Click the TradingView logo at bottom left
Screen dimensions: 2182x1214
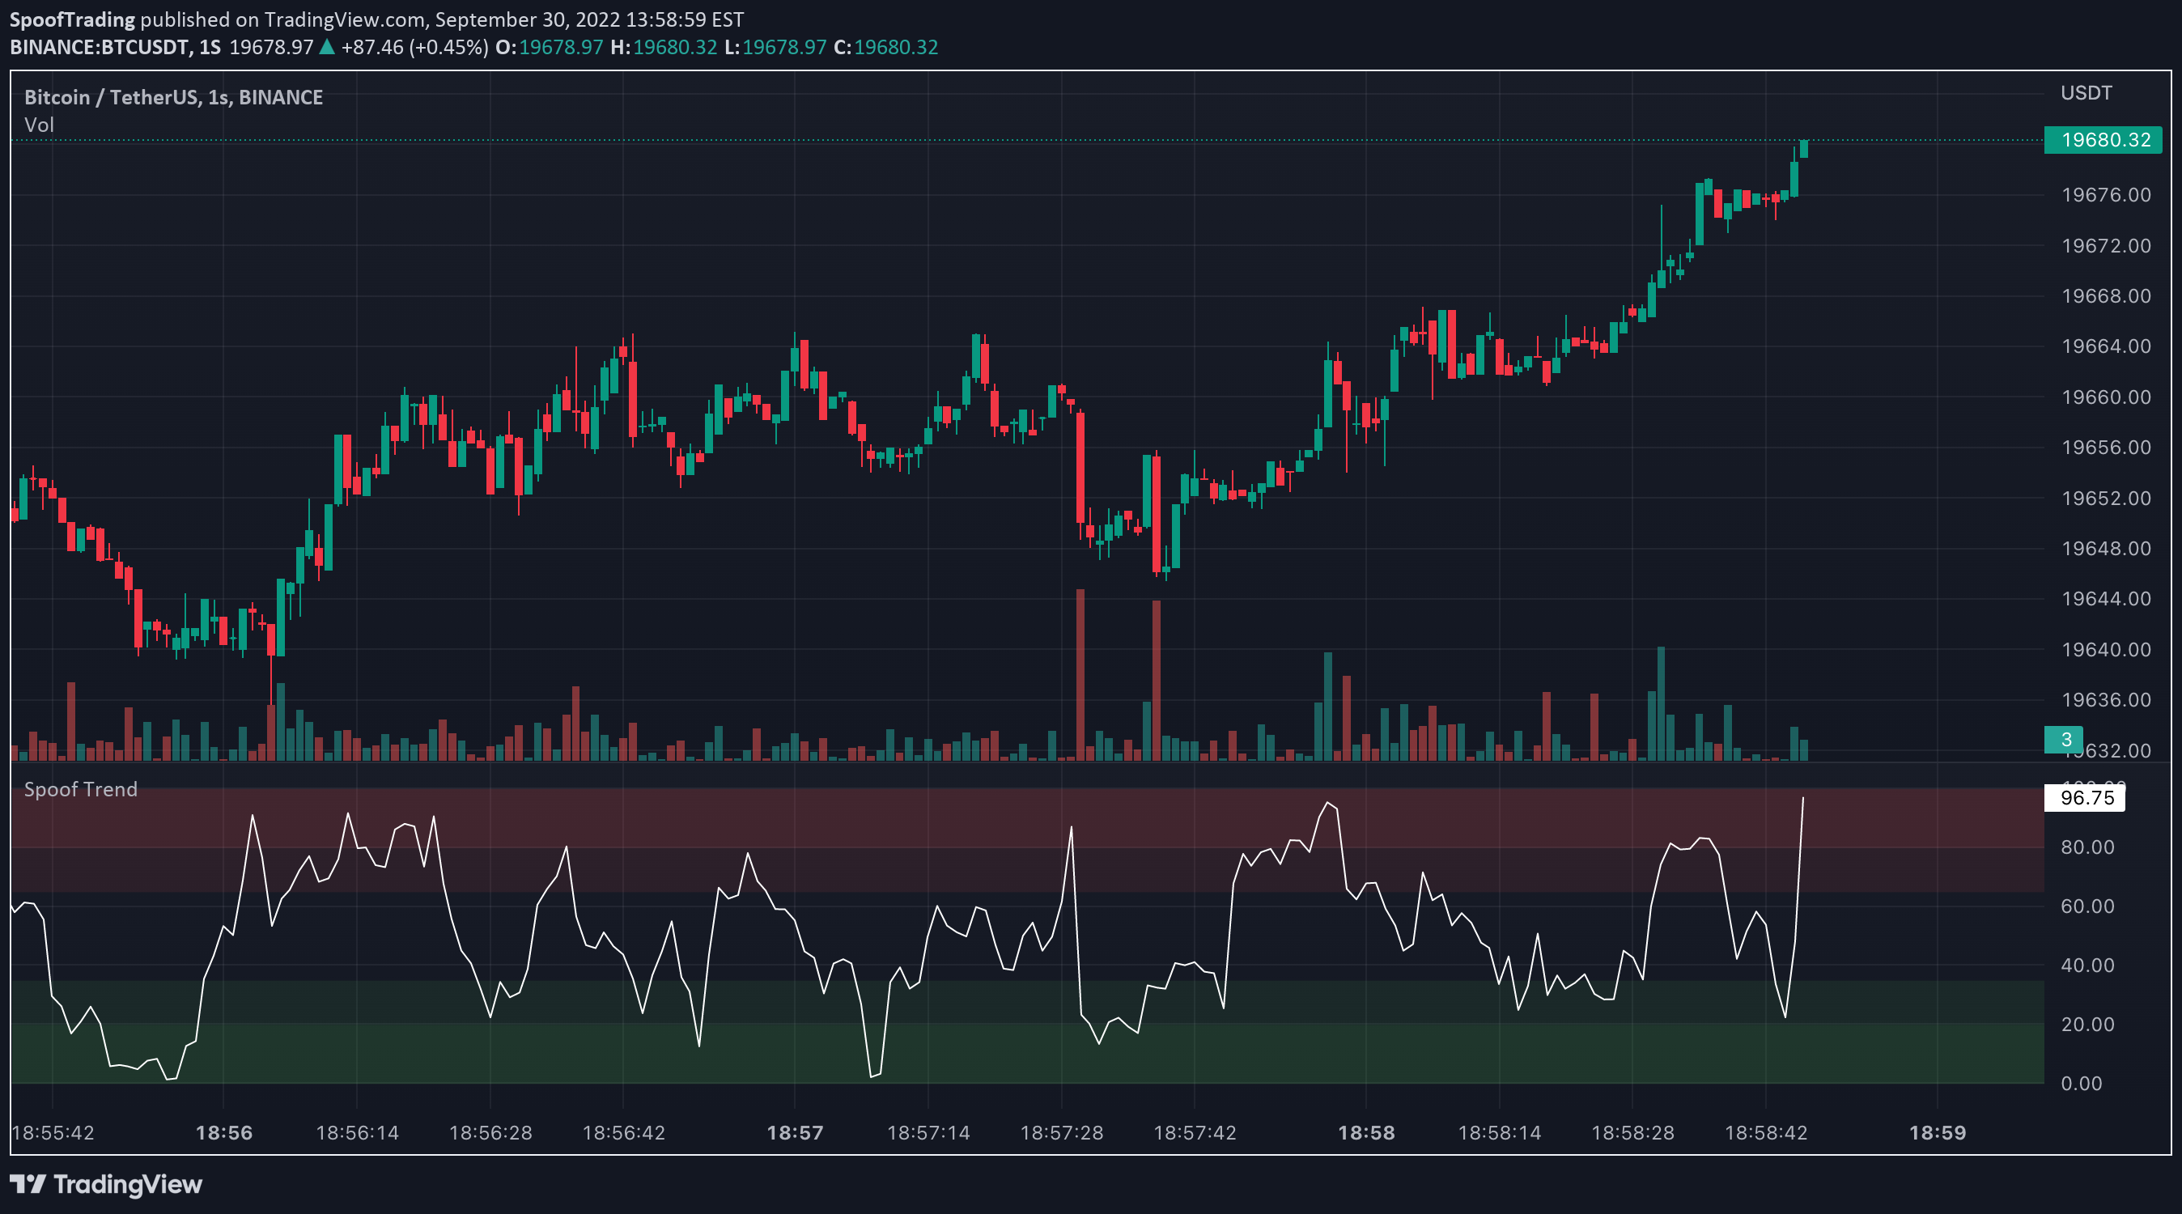(106, 1185)
